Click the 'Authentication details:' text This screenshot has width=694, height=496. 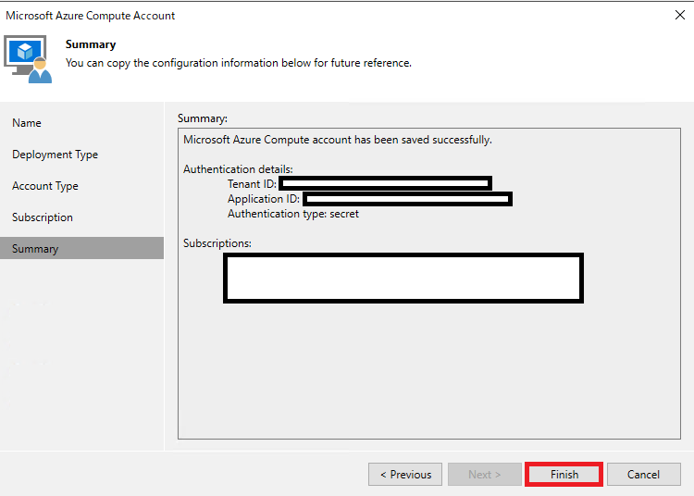pos(238,169)
